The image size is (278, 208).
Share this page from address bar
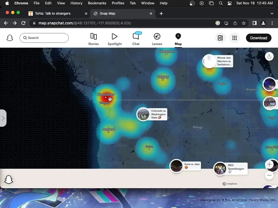235,23
